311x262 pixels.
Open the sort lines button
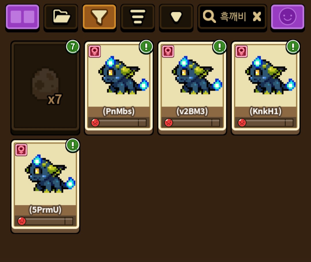click(x=138, y=17)
